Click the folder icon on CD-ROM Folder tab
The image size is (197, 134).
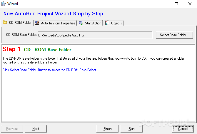(5, 22)
